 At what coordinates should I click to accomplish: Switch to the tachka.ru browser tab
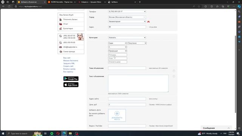click(122, 2)
